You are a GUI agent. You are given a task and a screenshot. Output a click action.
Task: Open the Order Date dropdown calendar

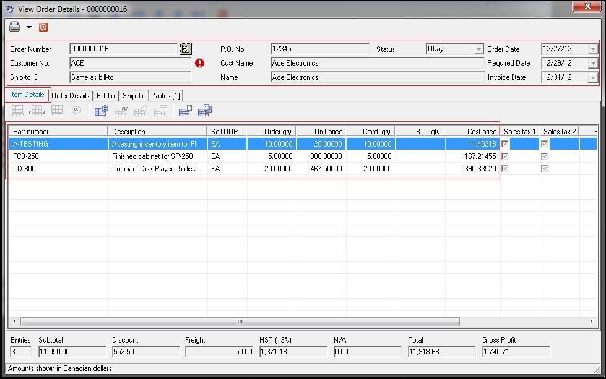(593, 49)
